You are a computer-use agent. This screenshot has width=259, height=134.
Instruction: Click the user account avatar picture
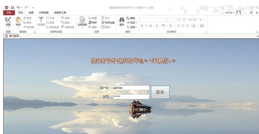coord(239,13)
